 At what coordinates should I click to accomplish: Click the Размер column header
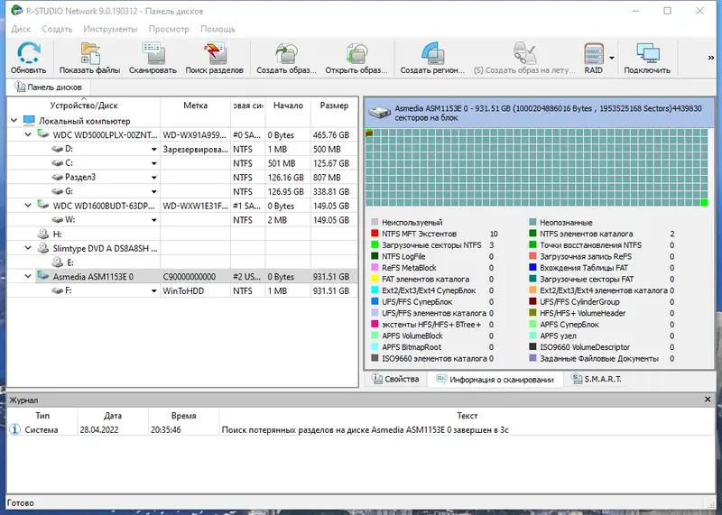(x=334, y=106)
